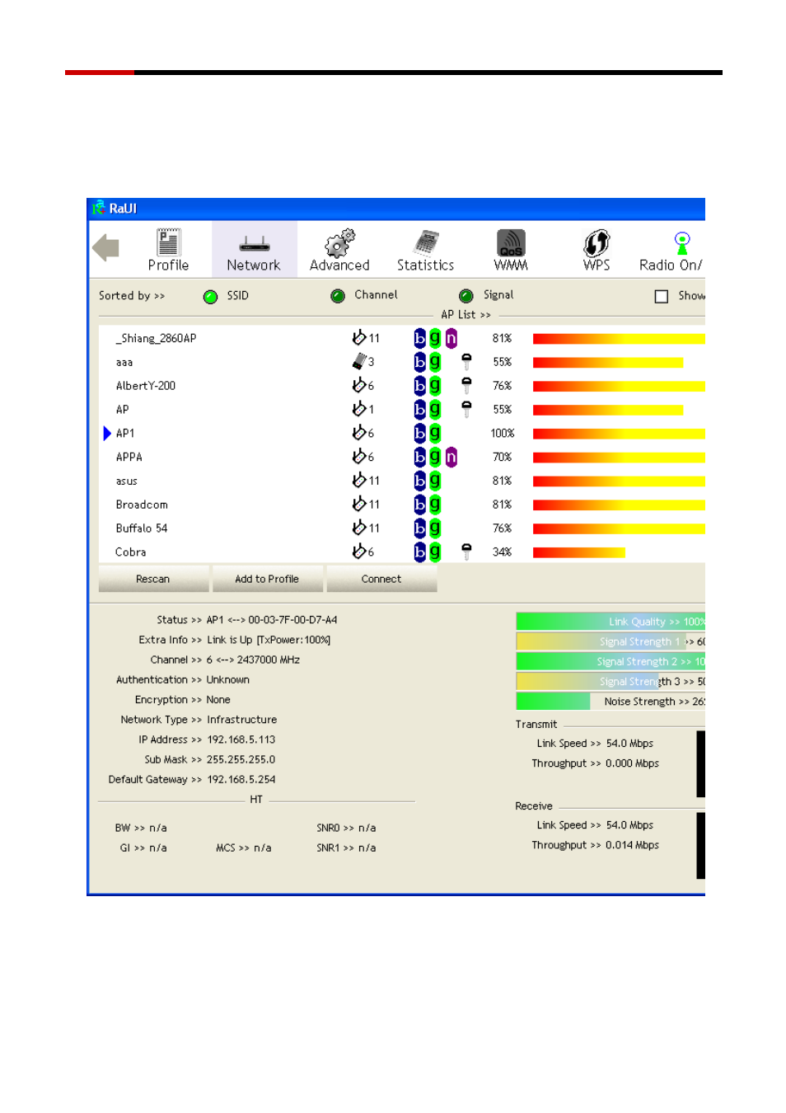Open the Advanced settings tab

[339, 250]
